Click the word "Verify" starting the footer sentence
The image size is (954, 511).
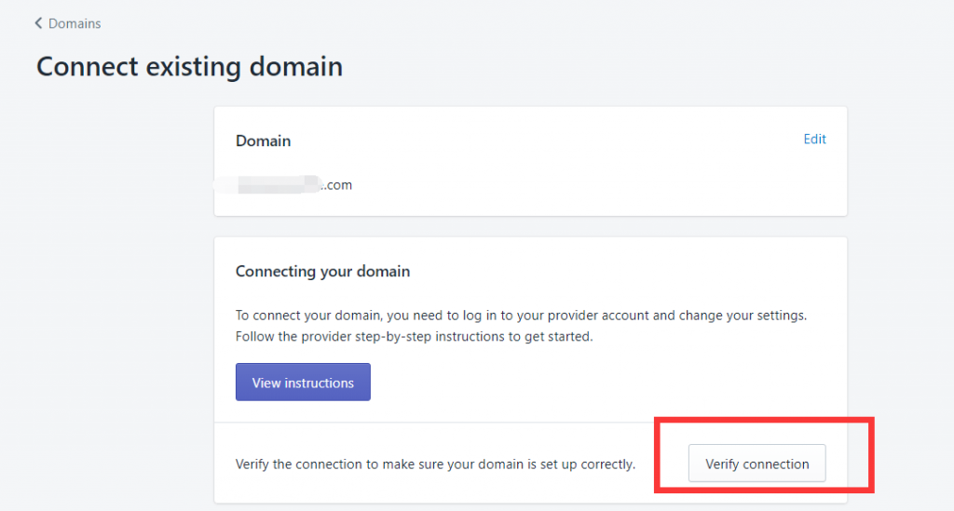coord(254,464)
